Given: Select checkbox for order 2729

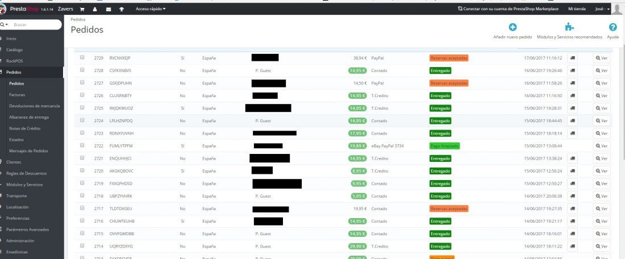Looking at the screenshot, I should (x=82, y=57).
